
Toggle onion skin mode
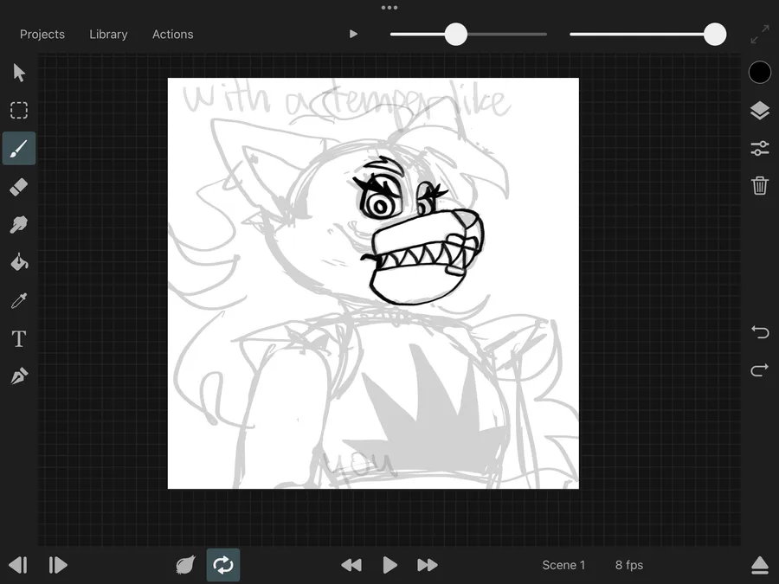(185, 565)
